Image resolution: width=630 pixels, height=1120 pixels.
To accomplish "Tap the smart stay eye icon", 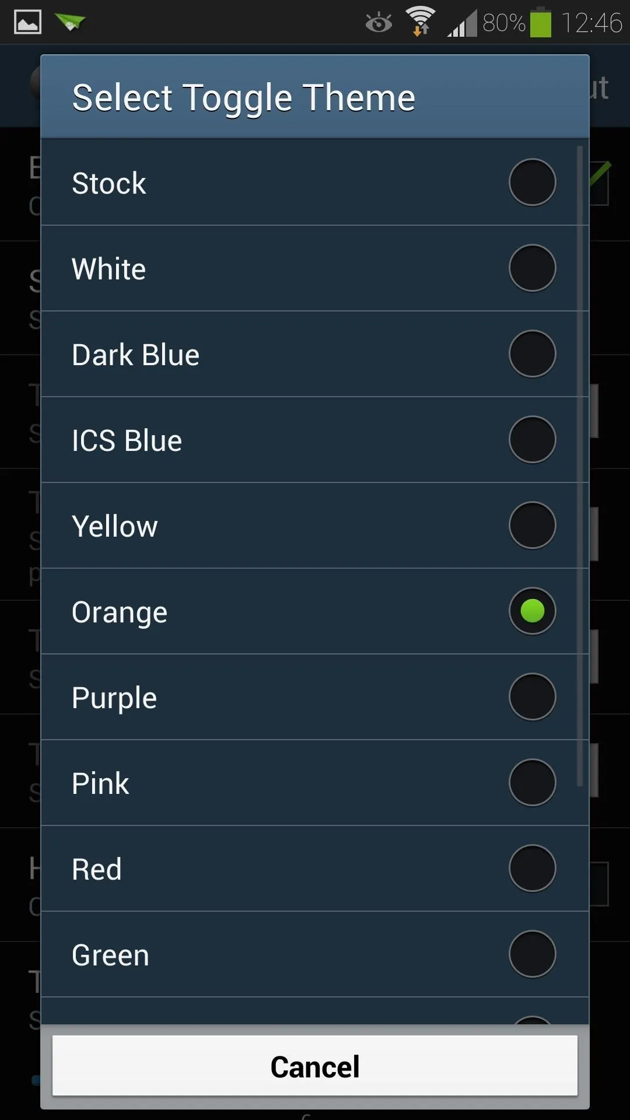I will (379, 23).
